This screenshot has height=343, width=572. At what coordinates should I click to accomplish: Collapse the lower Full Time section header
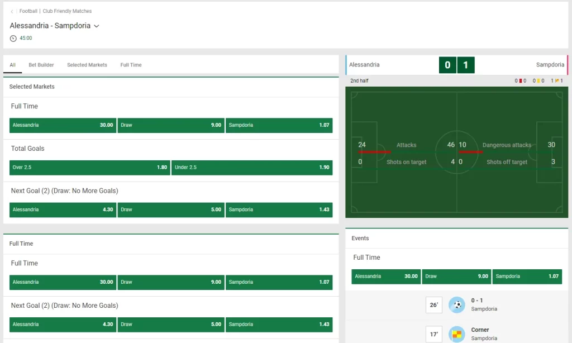[x=21, y=244]
